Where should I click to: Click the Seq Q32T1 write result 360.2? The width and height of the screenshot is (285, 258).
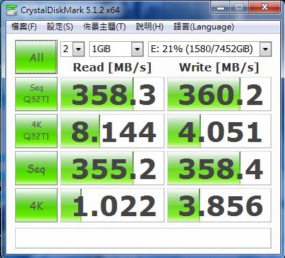[219, 94]
